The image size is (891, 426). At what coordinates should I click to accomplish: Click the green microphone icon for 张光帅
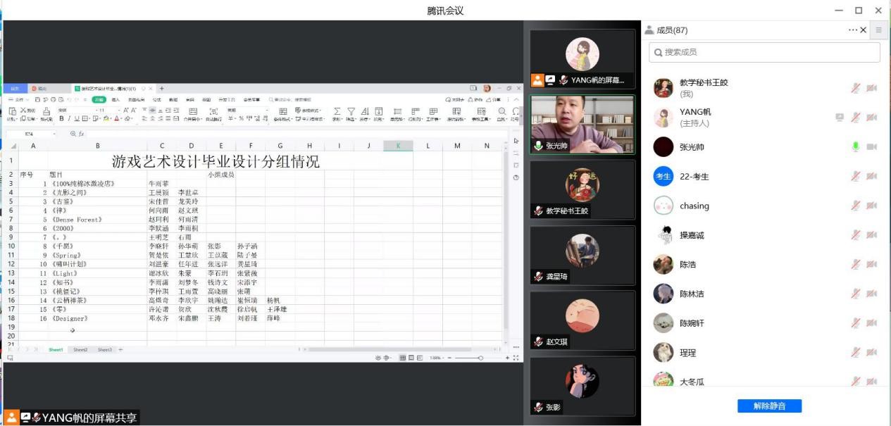click(x=855, y=146)
